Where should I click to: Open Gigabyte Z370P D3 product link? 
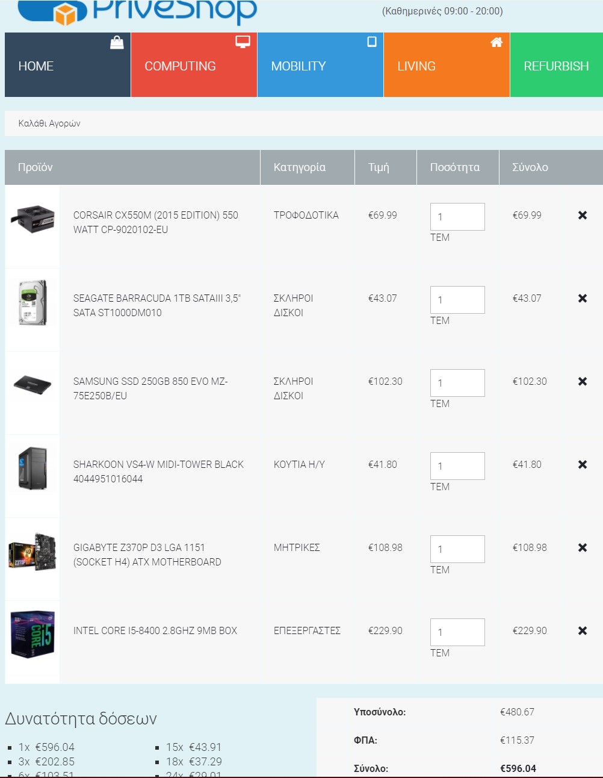click(x=147, y=555)
